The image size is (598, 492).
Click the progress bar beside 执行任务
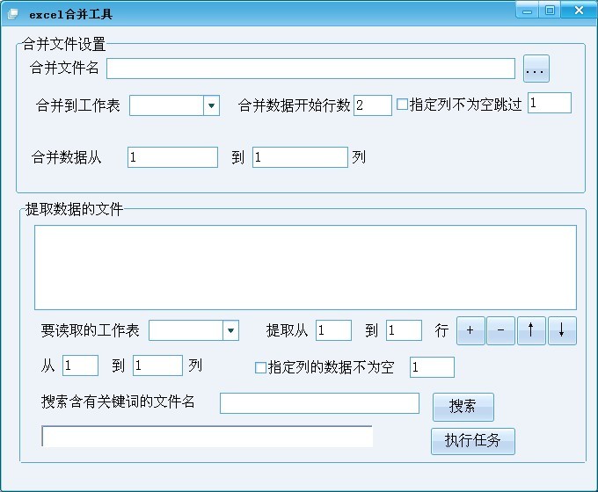pyautogui.click(x=207, y=437)
